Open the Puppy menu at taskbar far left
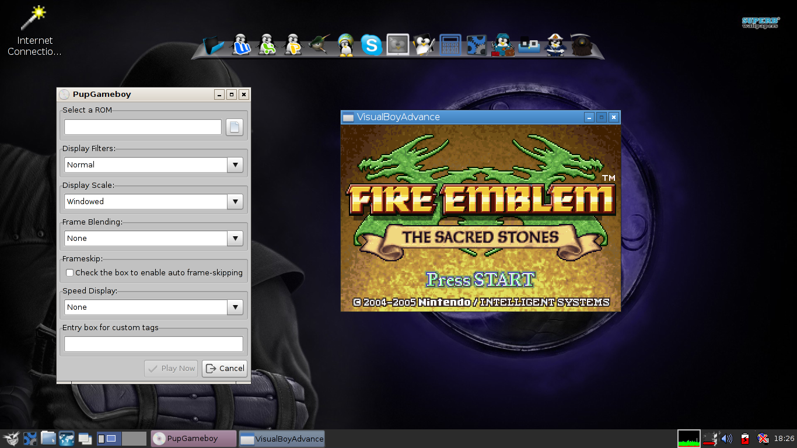The width and height of the screenshot is (797, 448). point(11,438)
